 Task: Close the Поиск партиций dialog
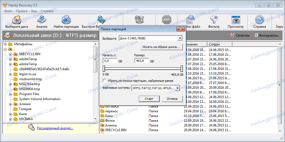(x=180, y=29)
